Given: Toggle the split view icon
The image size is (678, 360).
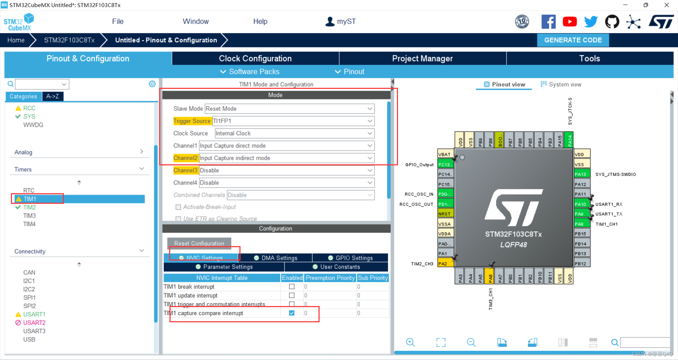Looking at the screenshot, I should [x=563, y=342].
